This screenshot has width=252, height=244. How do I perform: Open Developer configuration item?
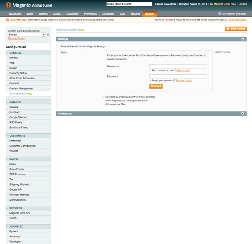point(28,241)
